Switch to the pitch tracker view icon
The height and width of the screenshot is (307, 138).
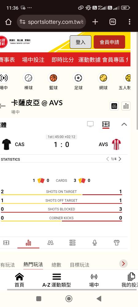pos(106,124)
